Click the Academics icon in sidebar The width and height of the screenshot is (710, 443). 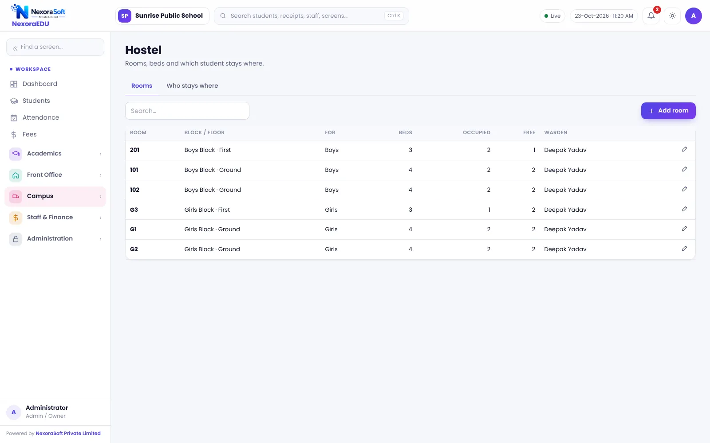pos(16,154)
